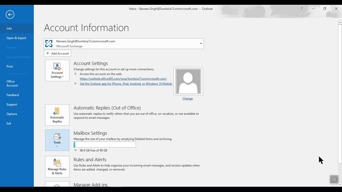Click the '98.9 GB free of 99 GB' text

(x=94, y=150)
